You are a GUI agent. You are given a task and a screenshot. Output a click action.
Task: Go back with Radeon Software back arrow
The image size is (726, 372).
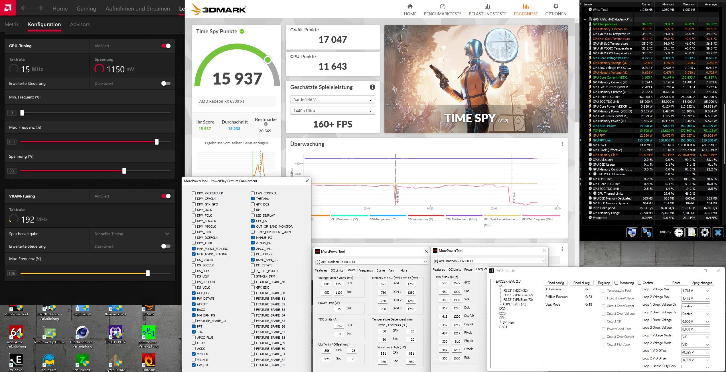click(24, 8)
